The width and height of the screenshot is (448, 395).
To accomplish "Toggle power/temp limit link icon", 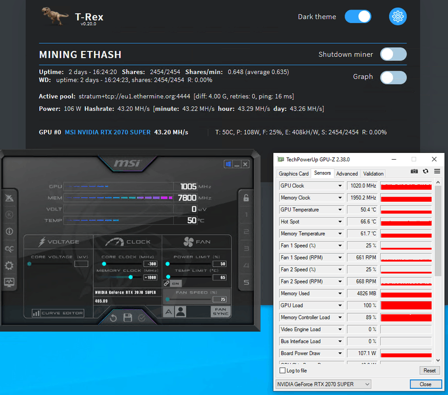I will pos(166,284).
